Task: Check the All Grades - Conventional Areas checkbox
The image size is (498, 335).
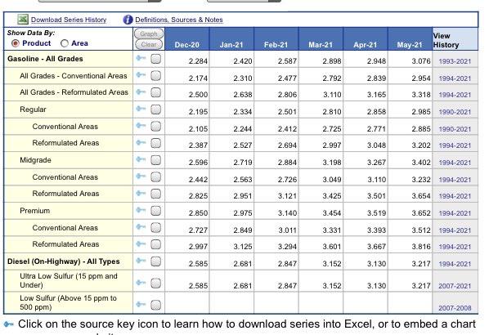Action: [155, 75]
